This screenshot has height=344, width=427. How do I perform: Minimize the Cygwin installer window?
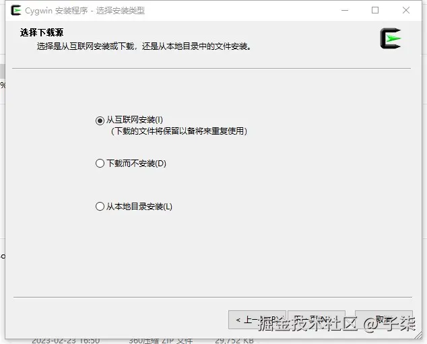tap(345, 10)
